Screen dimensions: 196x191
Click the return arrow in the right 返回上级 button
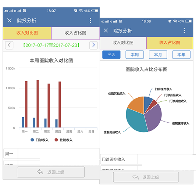click(136, 177)
